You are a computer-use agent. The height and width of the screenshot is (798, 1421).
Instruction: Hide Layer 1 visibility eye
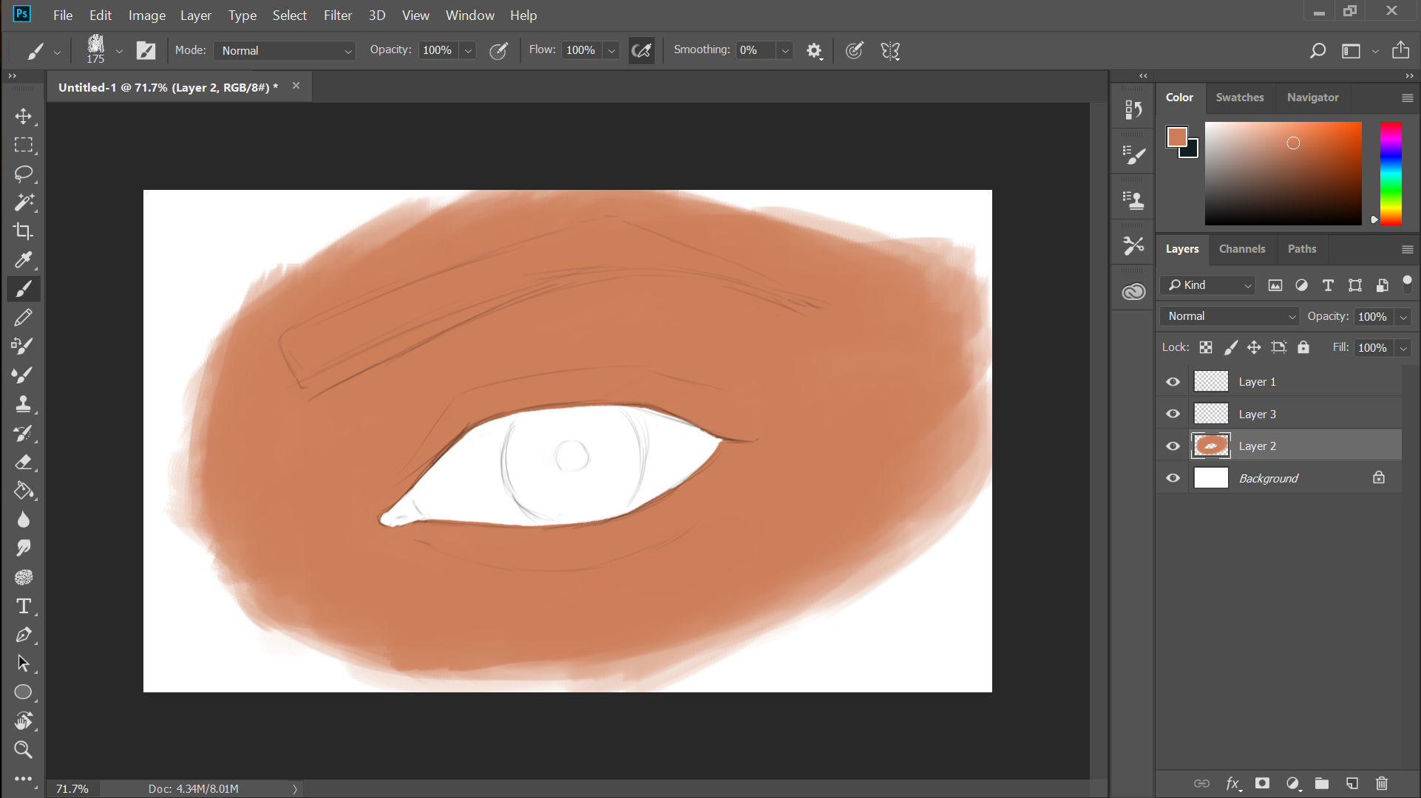1173,382
